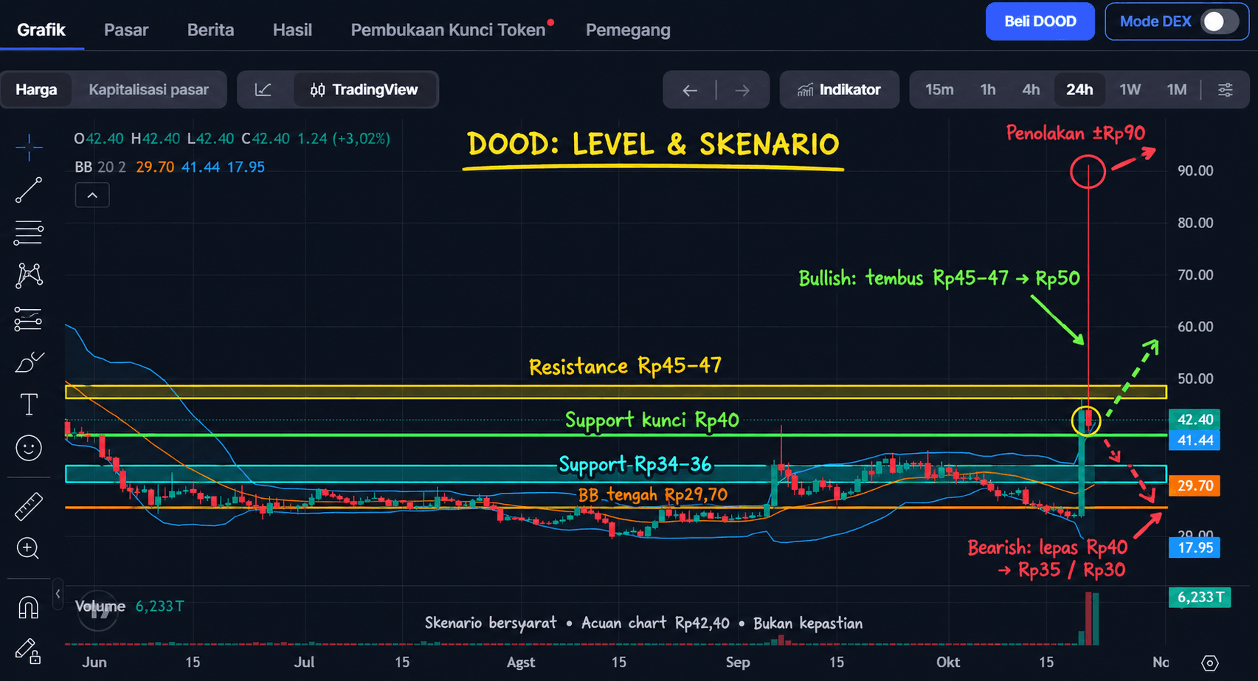This screenshot has height=681, width=1258.
Task: Switch to Kapitalisasi pasar view
Action: coord(148,90)
